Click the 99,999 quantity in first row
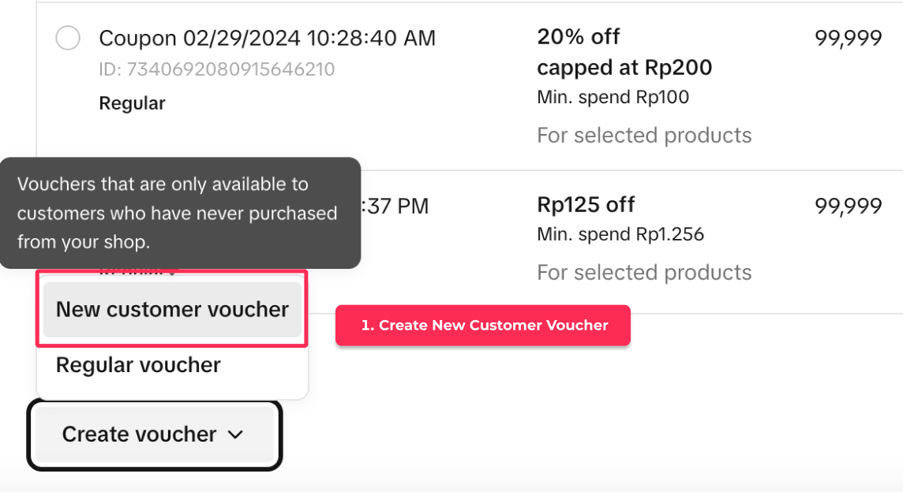This screenshot has height=492, width=903. tap(848, 38)
